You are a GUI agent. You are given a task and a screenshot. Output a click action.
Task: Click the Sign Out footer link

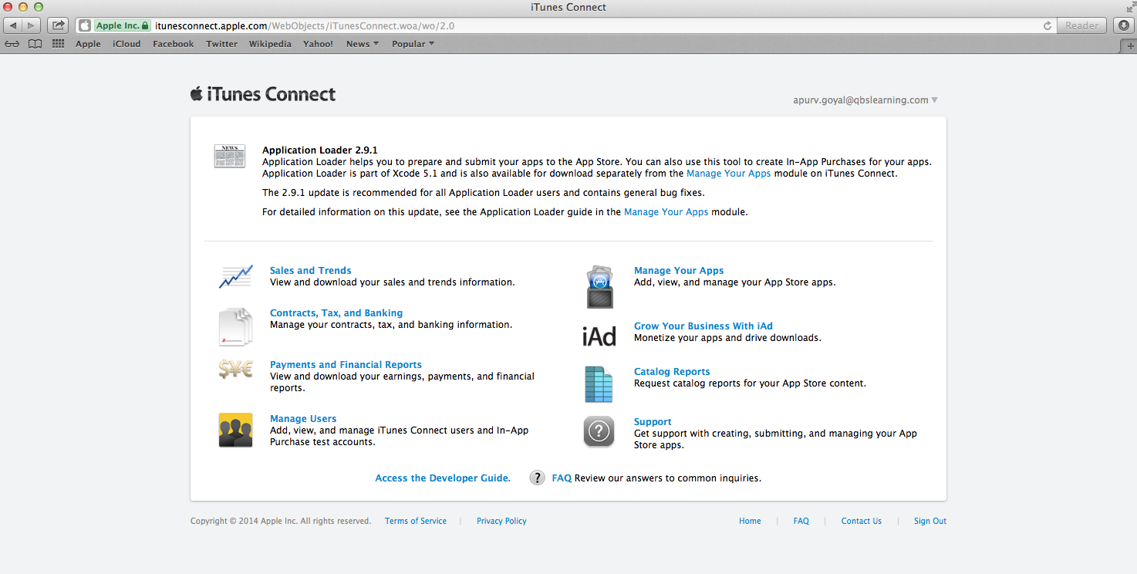(x=930, y=522)
